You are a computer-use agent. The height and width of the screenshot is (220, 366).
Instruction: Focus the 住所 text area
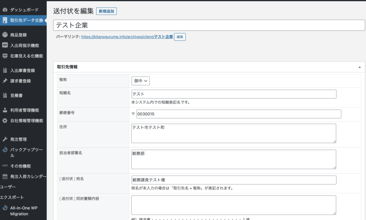point(234,133)
